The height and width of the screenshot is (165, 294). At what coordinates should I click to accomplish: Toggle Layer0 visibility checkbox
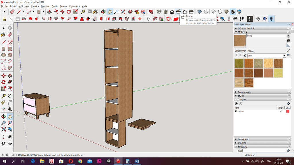281,111
